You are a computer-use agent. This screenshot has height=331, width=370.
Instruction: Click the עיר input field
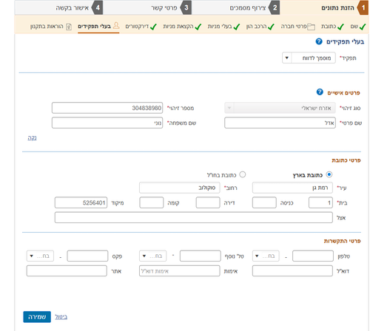click(292, 188)
